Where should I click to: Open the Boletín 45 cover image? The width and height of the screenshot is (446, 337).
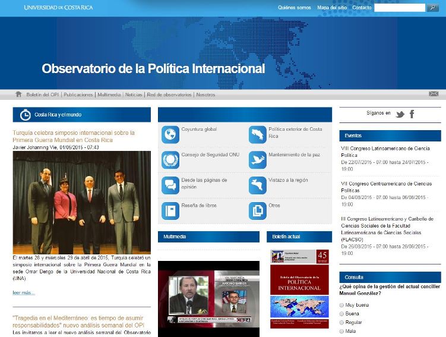coord(299,289)
